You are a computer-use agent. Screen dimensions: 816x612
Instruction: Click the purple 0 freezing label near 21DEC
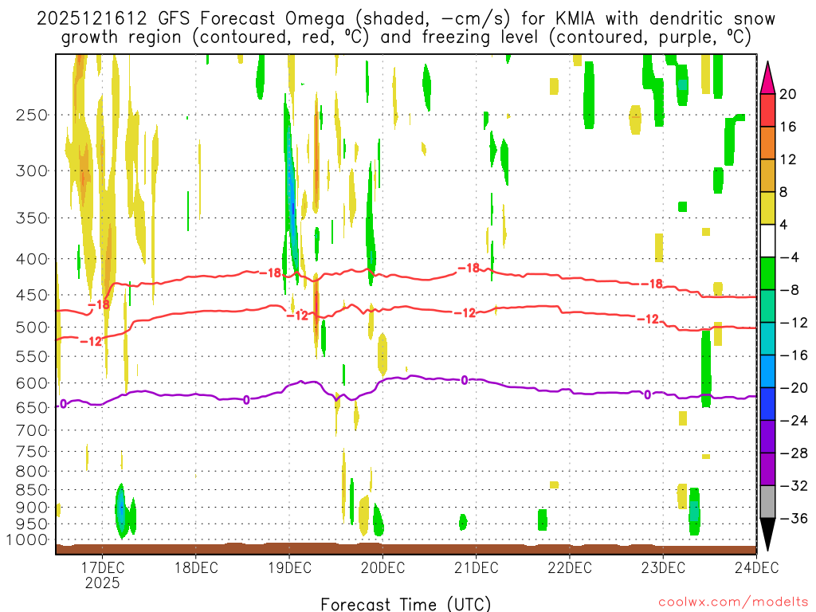pos(465,380)
